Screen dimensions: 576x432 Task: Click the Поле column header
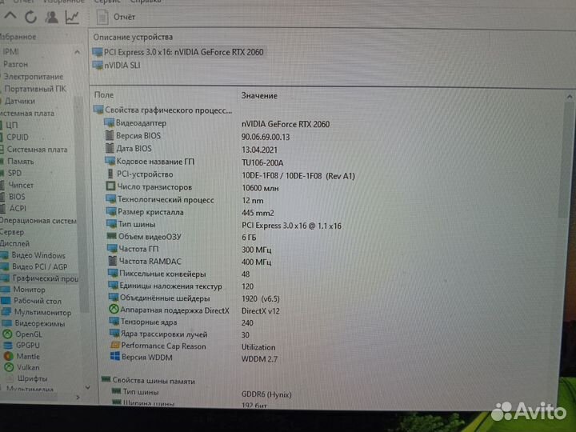[x=104, y=94]
